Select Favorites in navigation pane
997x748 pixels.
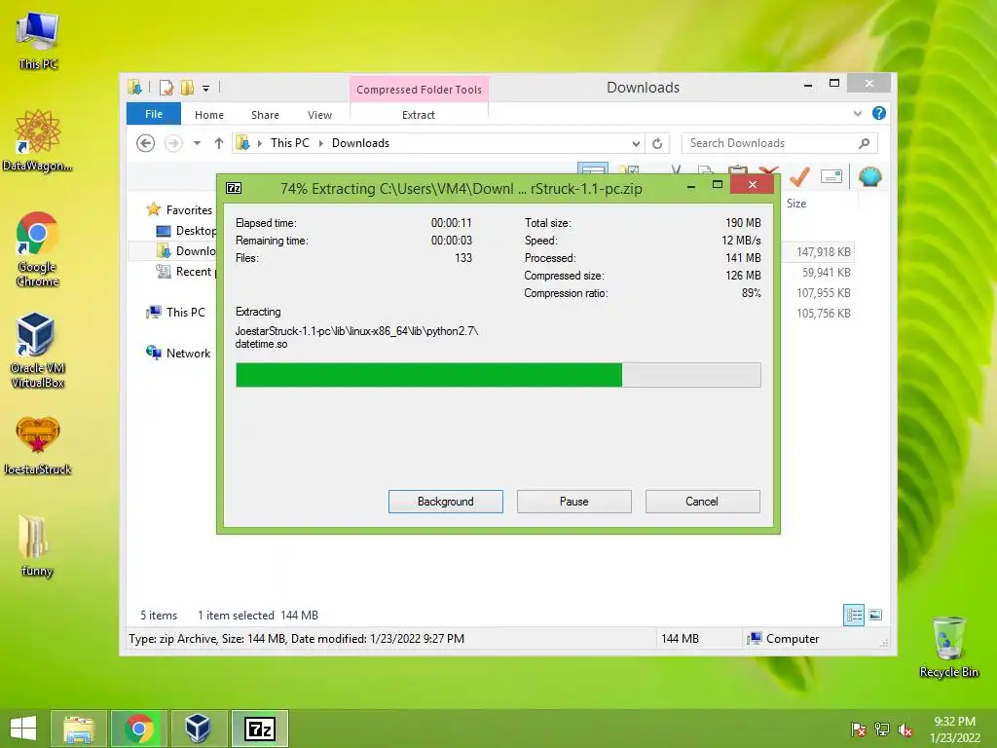[180, 209]
